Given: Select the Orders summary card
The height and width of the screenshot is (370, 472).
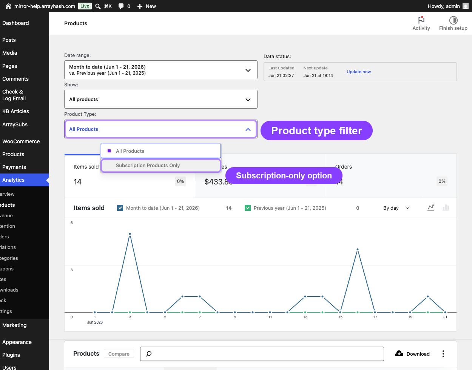Looking at the screenshot, I should click(x=391, y=175).
